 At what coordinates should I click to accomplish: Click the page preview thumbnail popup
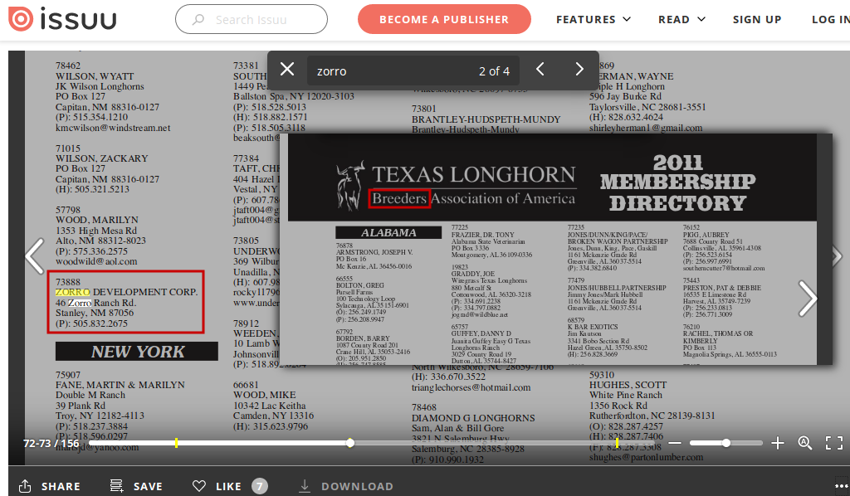(555, 249)
